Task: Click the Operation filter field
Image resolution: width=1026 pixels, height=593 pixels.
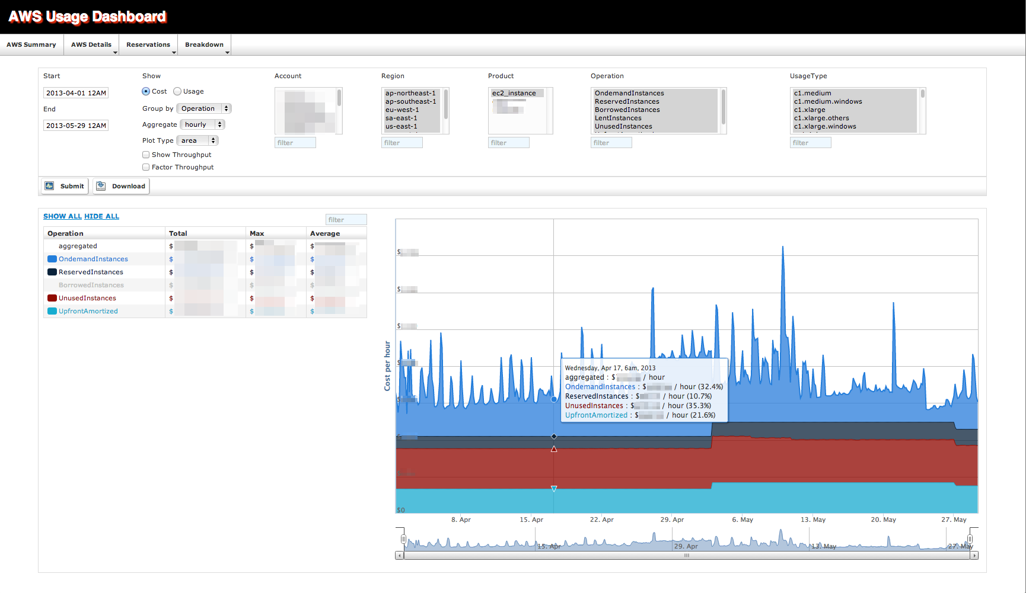Action: pyautogui.click(x=611, y=143)
